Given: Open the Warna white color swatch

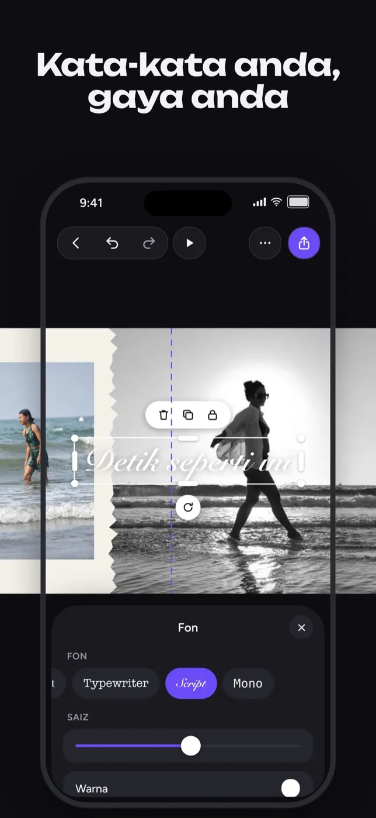Looking at the screenshot, I should [x=290, y=788].
